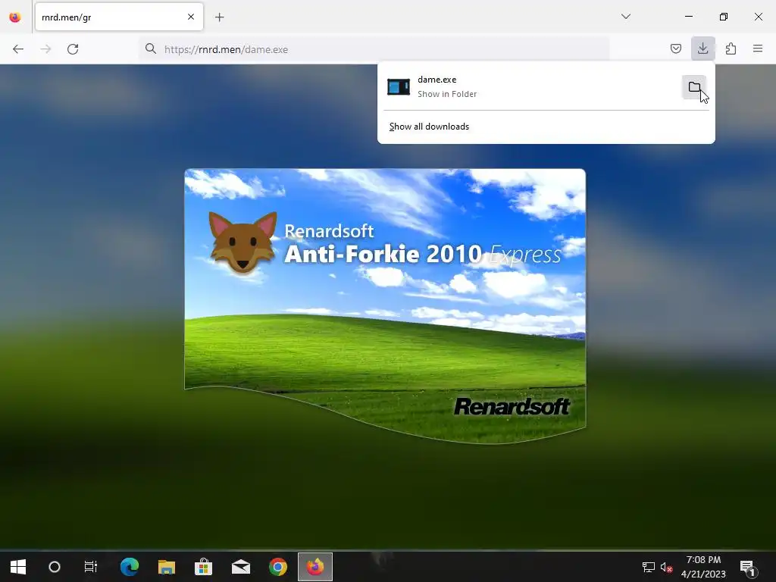Click the muted volume tray icon
Screen dimensions: 776x582
click(x=667, y=567)
